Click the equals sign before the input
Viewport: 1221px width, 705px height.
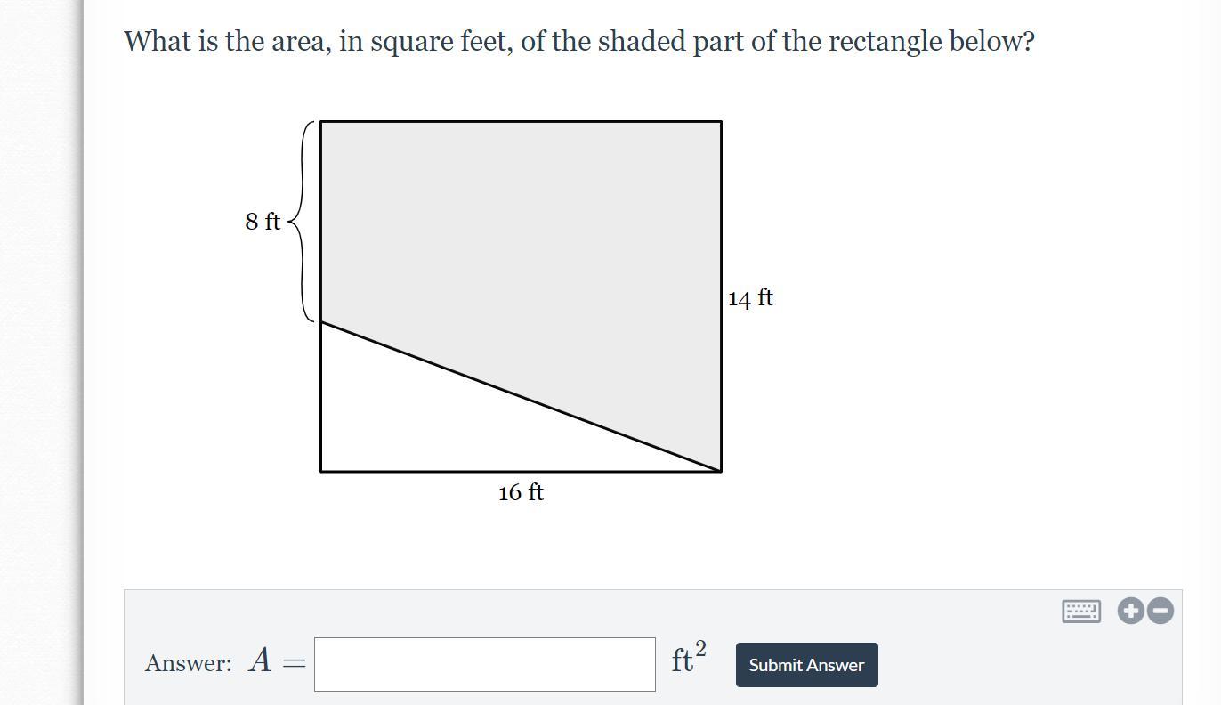click(294, 664)
